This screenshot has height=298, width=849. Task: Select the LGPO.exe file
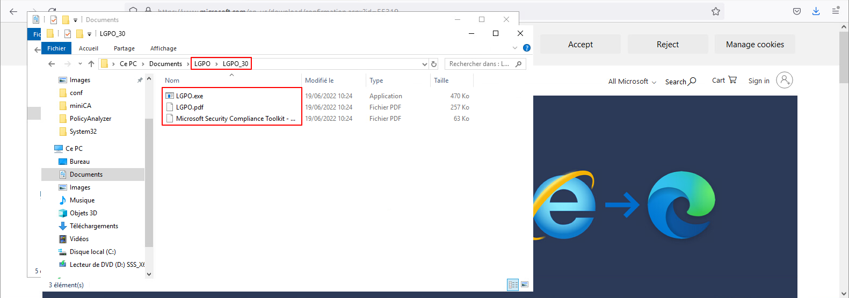coord(190,96)
